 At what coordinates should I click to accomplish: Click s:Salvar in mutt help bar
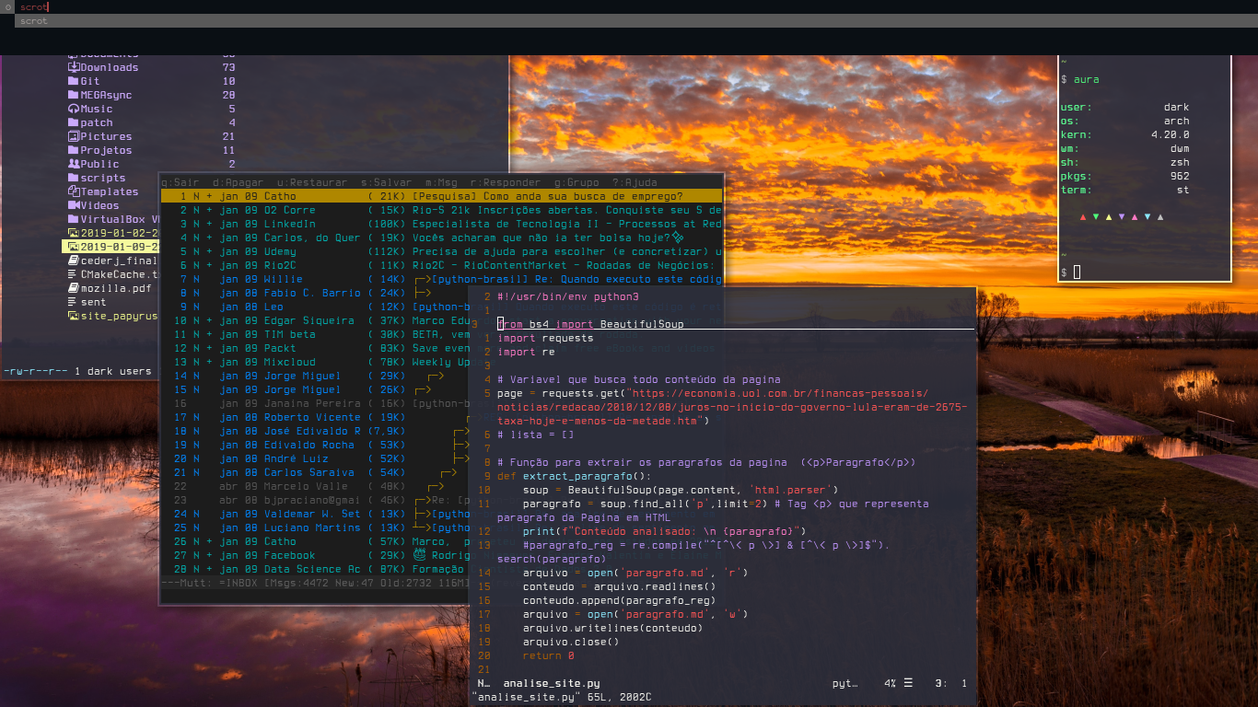387,182
